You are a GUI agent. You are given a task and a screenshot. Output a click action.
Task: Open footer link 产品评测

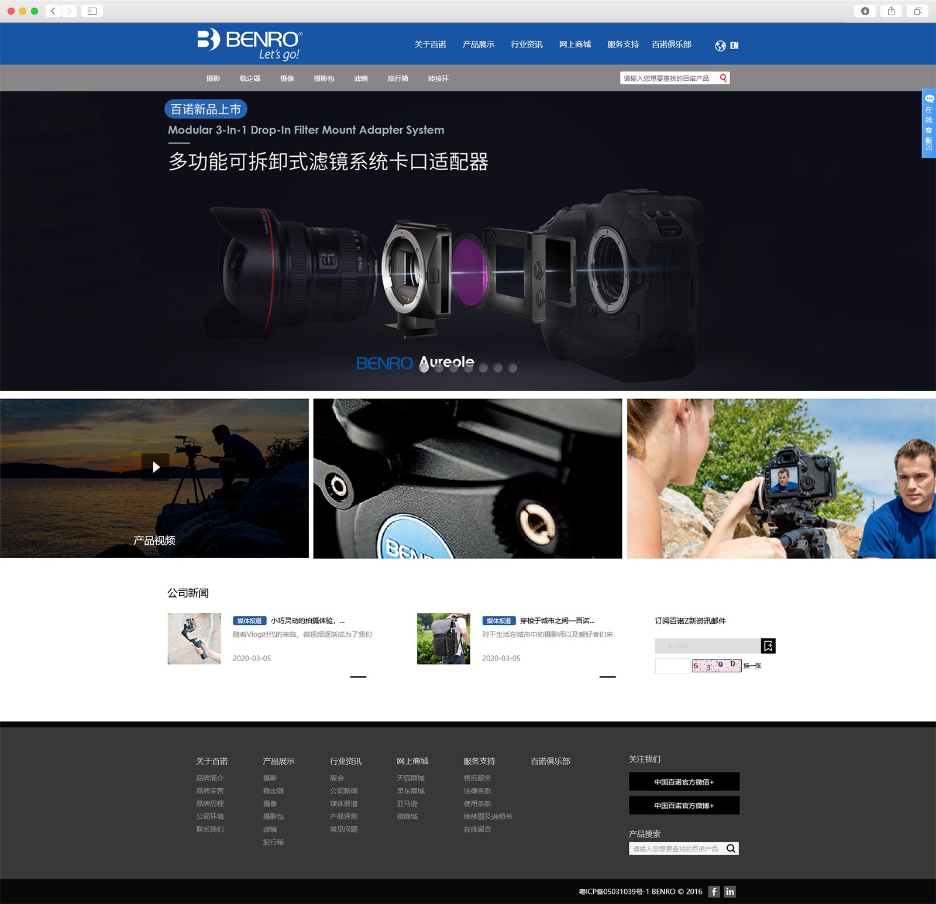pyautogui.click(x=344, y=816)
